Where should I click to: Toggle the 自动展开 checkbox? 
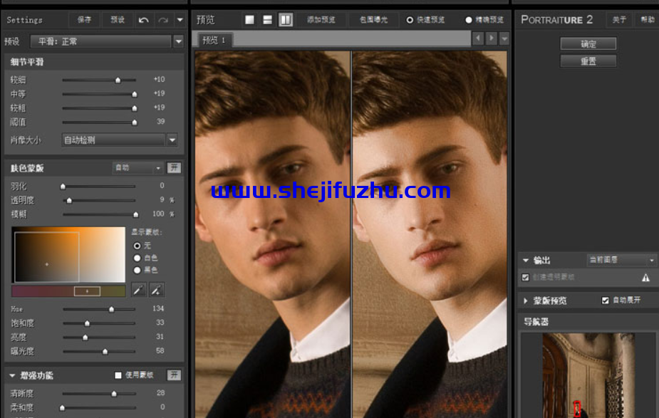[606, 301]
